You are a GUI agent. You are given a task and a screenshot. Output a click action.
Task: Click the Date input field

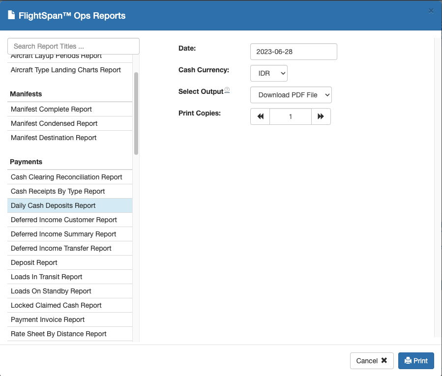294,52
